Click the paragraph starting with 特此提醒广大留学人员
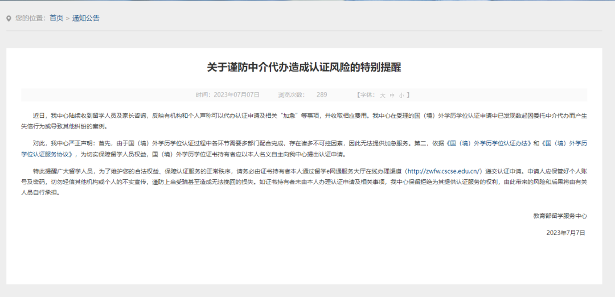The width and height of the screenshot is (615, 297). (304, 182)
